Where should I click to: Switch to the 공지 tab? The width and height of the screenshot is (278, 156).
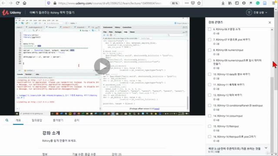[x=76, y=120]
